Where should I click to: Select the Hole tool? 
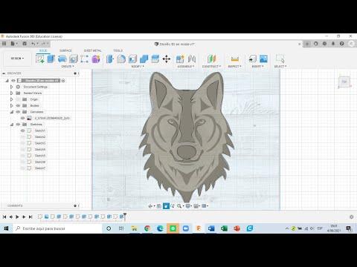tap(74, 59)
